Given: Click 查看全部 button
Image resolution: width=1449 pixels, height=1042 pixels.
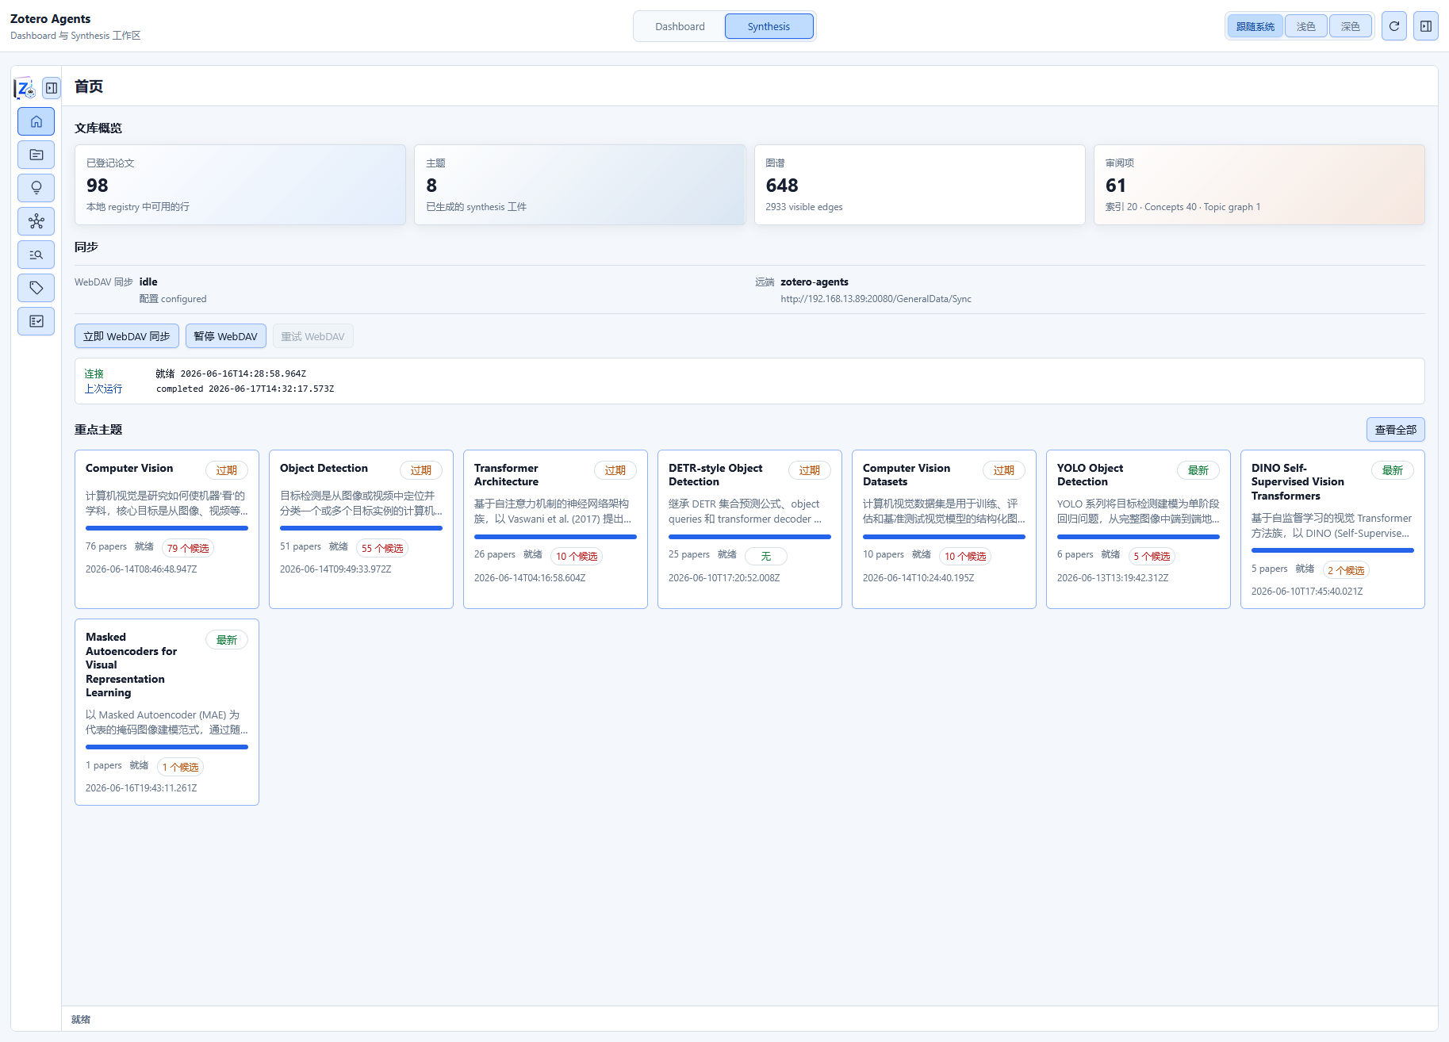Looking at the screenshot, I should click(x=1396, y=430).
